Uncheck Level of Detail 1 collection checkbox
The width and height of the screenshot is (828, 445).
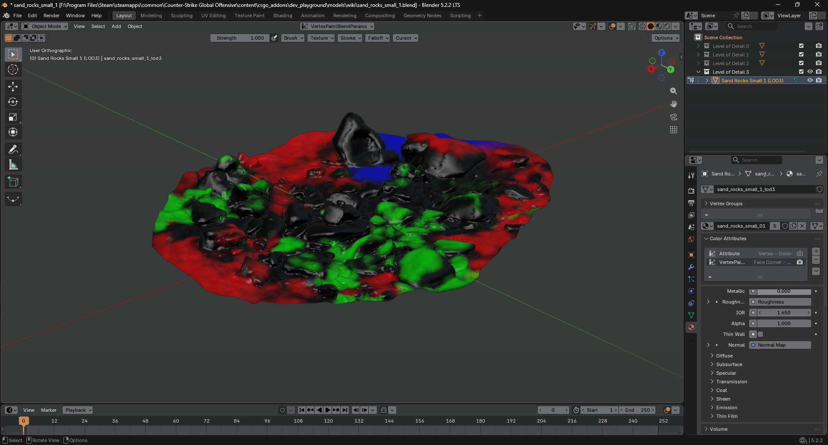point(801,54)
